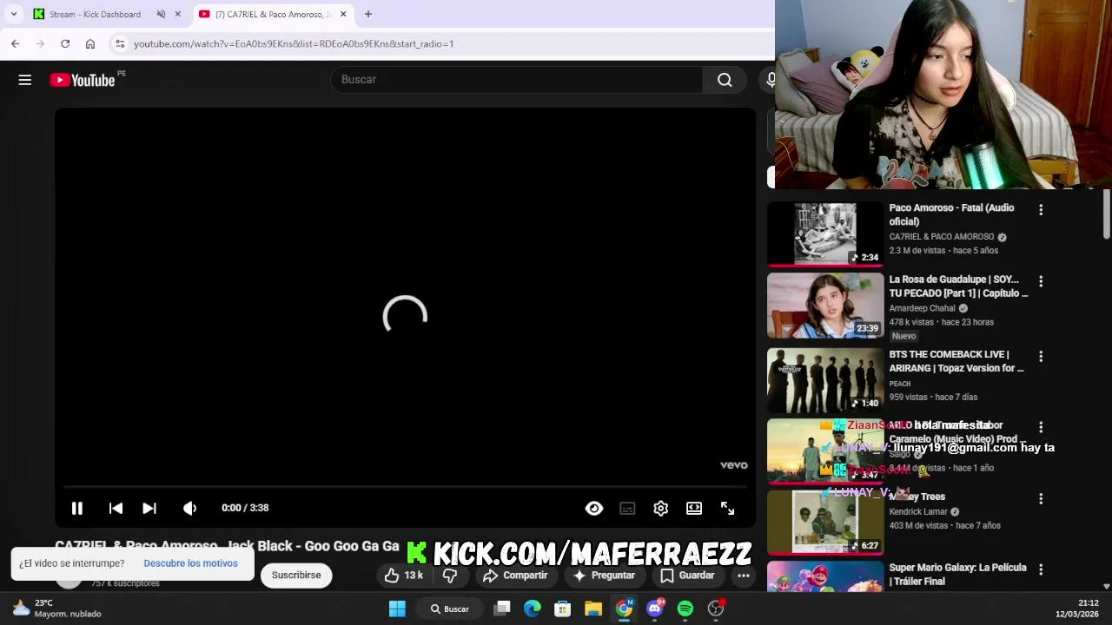Open the YouTube hamburger guide menu

(25, 80)
